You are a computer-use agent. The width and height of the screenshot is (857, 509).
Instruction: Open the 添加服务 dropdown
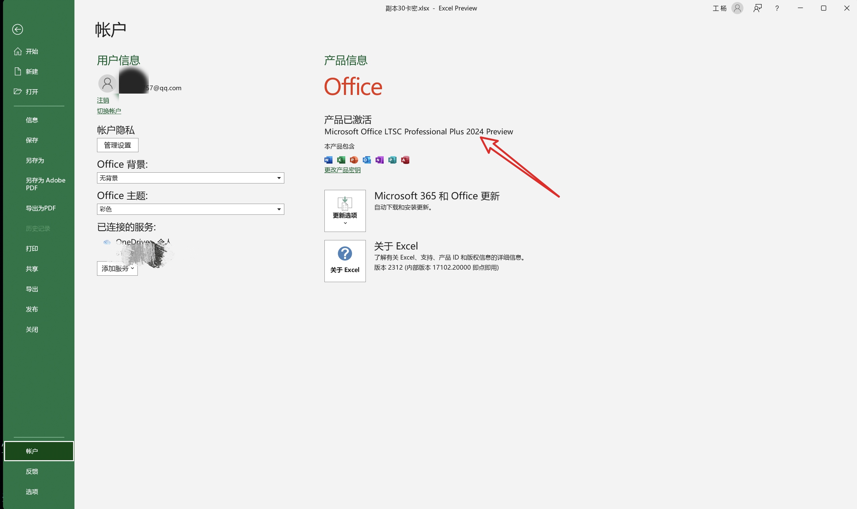[117, 269]
